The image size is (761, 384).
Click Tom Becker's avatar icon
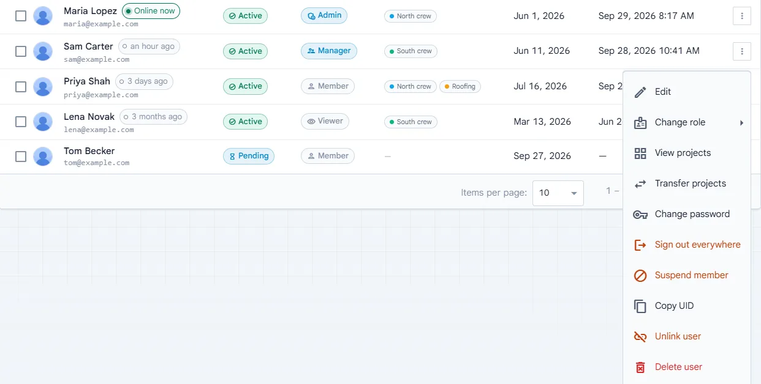click(x=43, y=156)
